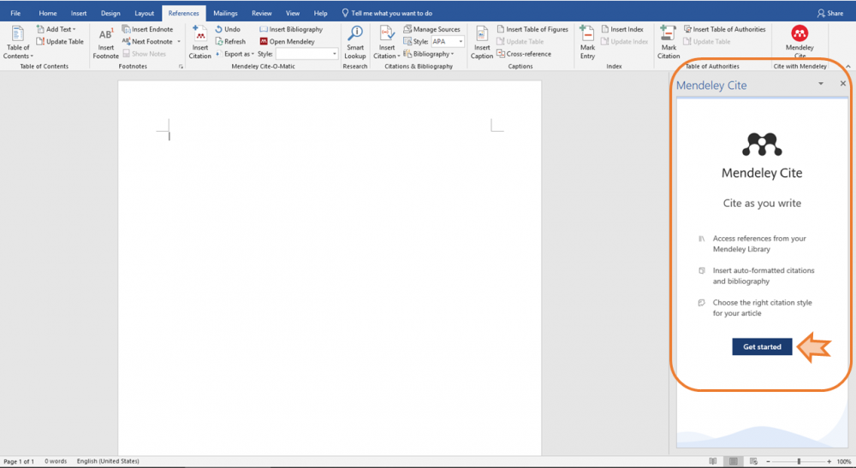Switch to the Review tab
This screenshot has width=856, height=468.
(x=261, y=13)
